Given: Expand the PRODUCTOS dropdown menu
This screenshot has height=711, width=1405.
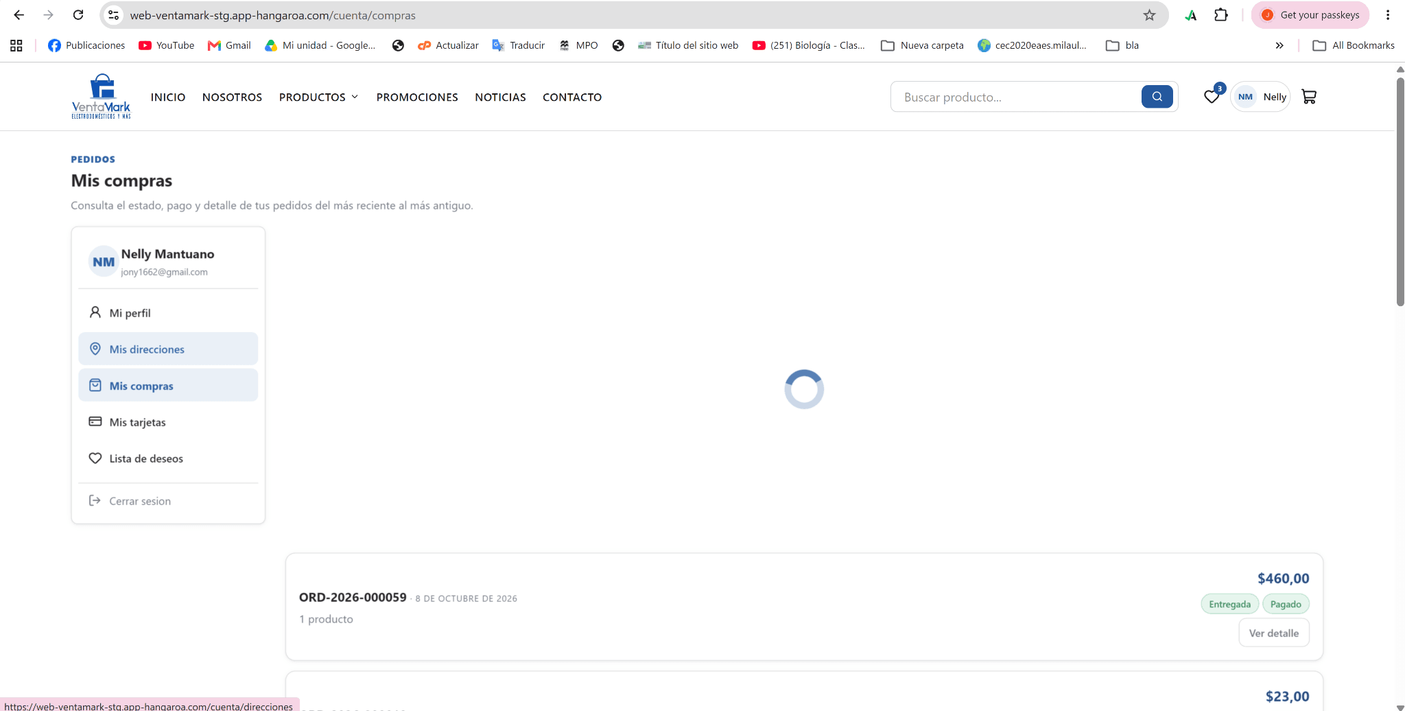Looking at the screenshot, I should pyautogui.click(x=318, y=97).
